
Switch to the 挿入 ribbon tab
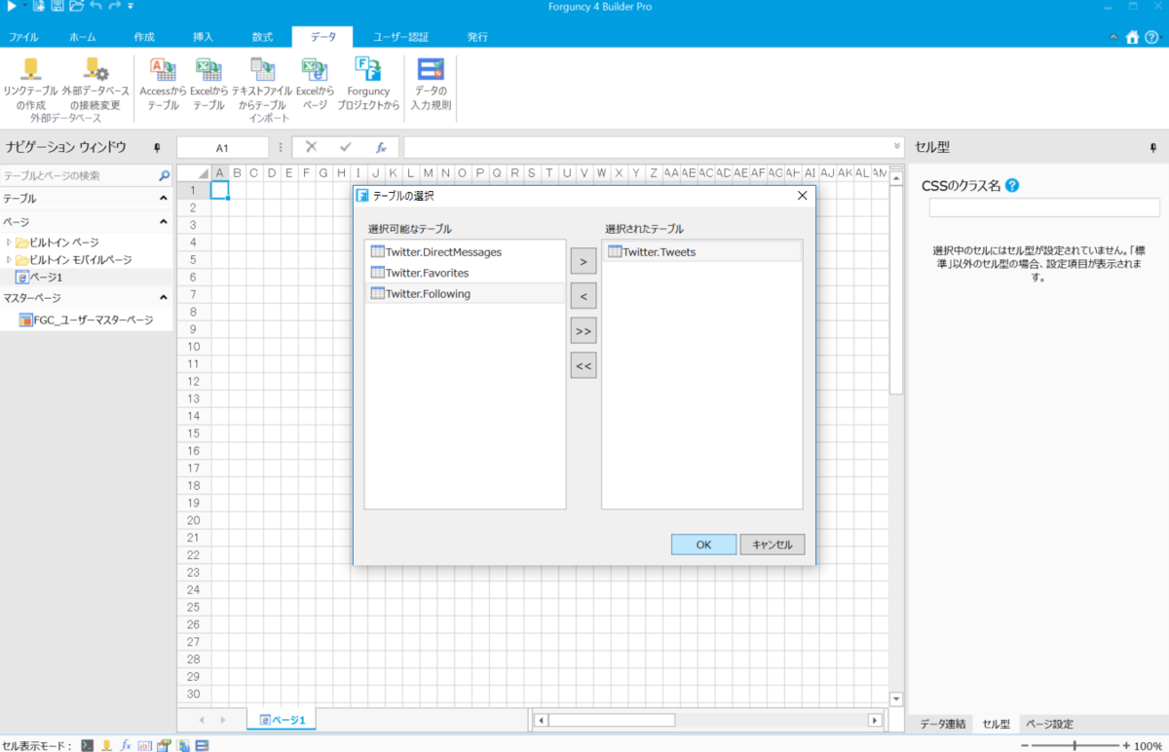(204, 37)
